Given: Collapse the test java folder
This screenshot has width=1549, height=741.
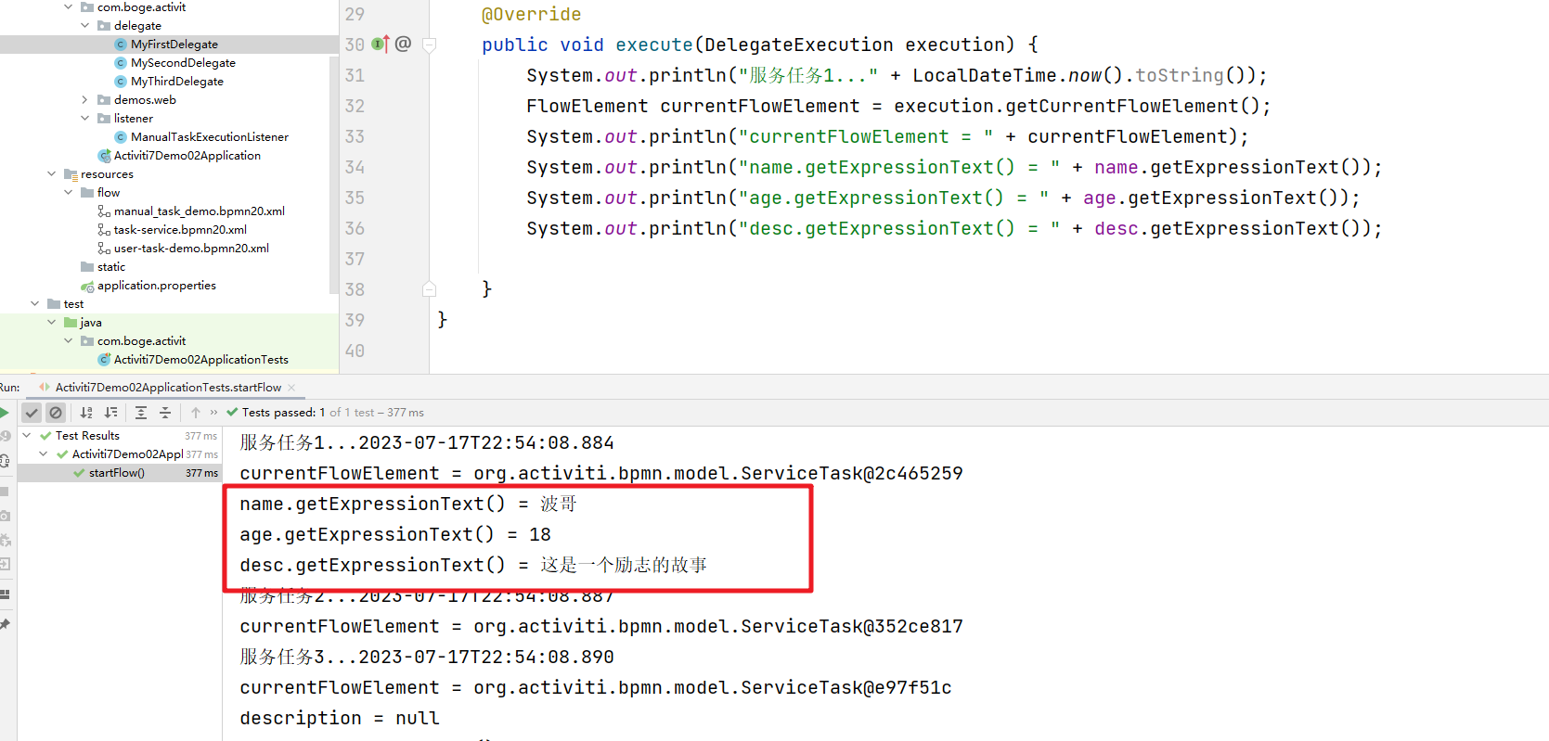Looking at the screenshot, I should click(51, 323).
